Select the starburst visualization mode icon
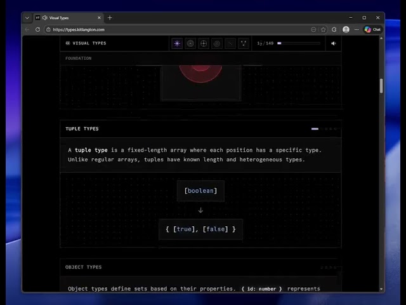The height and width of the screenshot is (305, 406). click(x=177, y=44)
